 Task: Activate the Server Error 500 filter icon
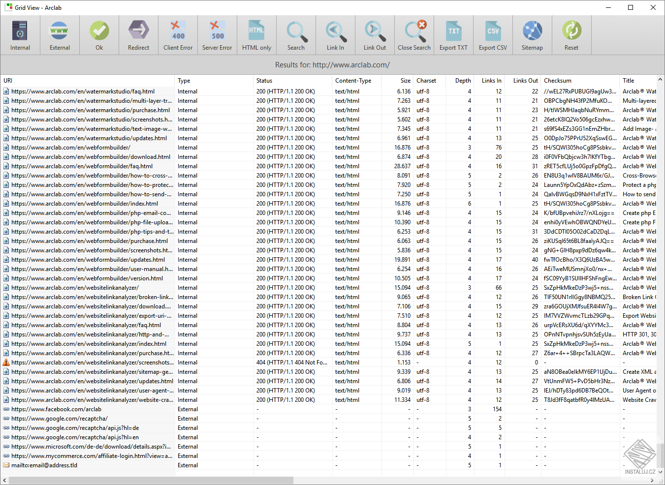(x=217, y=30)
